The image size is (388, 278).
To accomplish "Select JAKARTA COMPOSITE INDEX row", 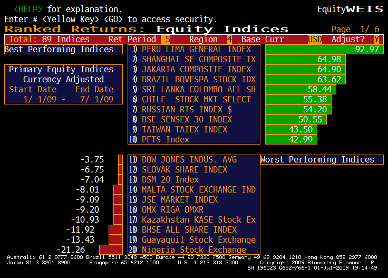I will point(194,69).
